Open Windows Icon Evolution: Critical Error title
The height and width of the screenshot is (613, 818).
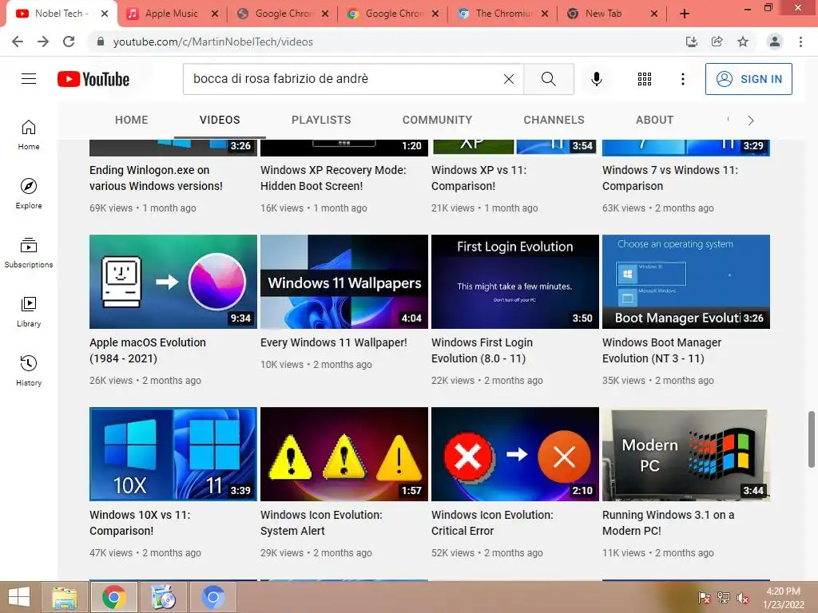tap(492, 522)
